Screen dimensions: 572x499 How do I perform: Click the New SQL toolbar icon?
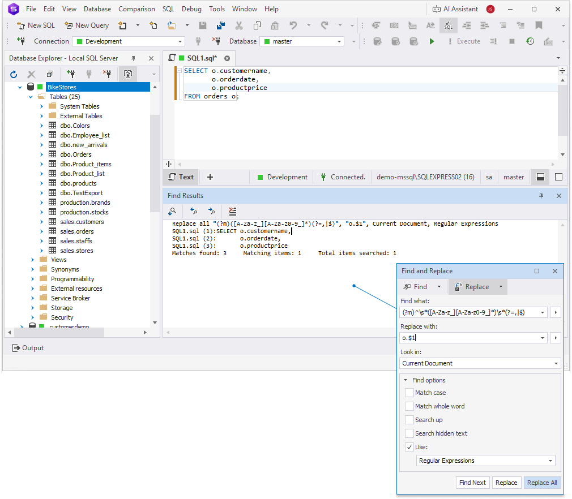coord(22,25)
